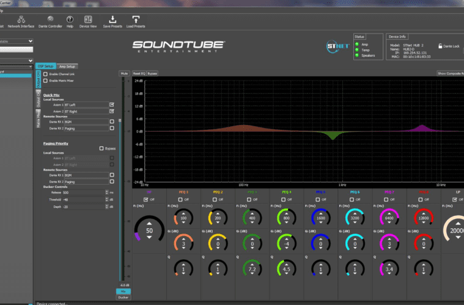The image size is (464, 305).
Task: Launch Dante Controller from the toolbar
Action: 50,22
